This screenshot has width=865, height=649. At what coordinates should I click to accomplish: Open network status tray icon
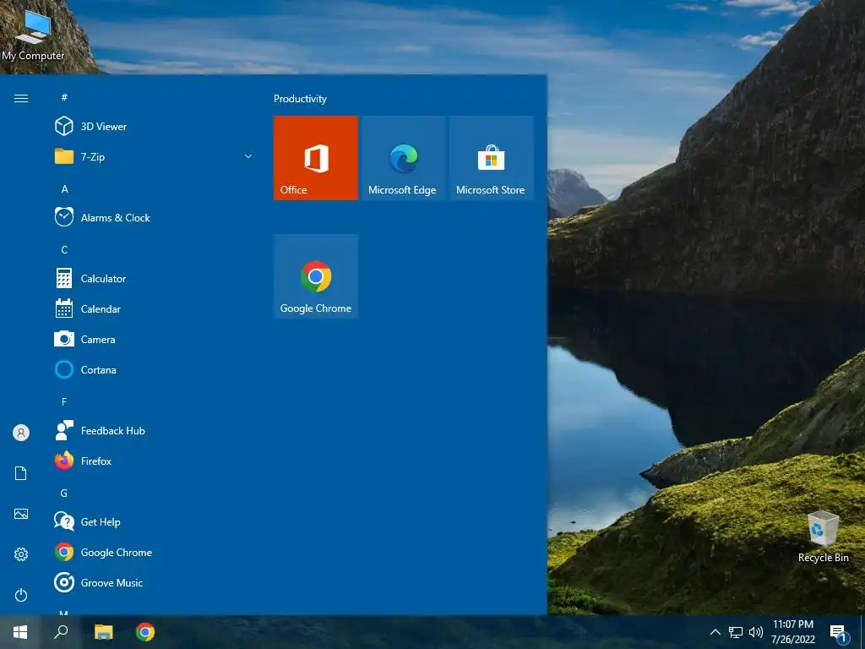pyautogui.click(x=736, y=632)
